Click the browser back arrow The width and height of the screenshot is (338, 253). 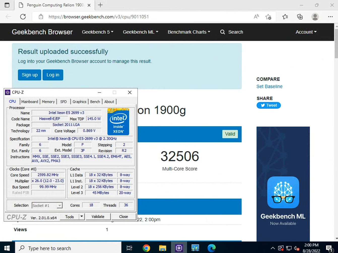(8, 17)
